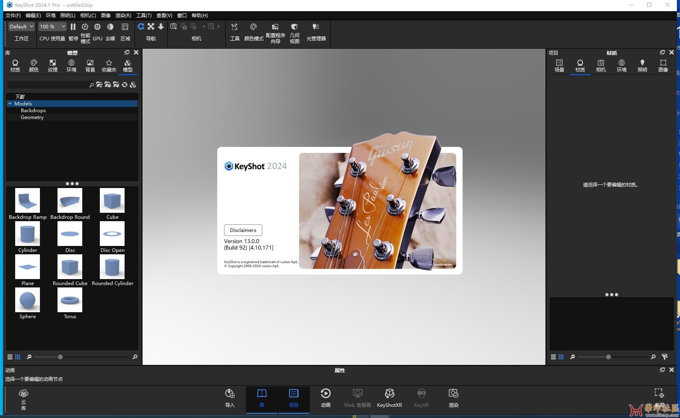Screen dimensions: 680x418
Task: Launch the 配置程序向导 configurator wizard
Action: (275, 27)
